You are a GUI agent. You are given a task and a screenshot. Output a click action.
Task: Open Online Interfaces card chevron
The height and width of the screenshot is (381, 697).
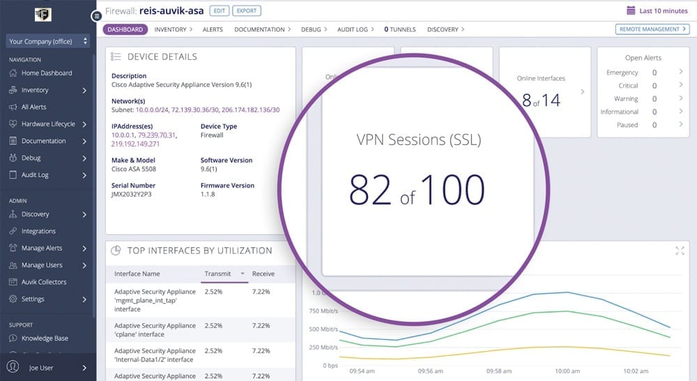(x=582, y=92)
